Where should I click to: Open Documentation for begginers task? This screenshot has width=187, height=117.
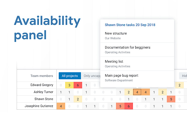coord(127,47)
